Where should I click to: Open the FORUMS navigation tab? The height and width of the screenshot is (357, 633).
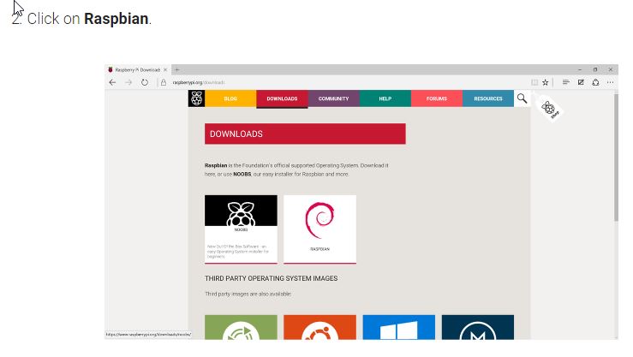(x=437, y=98)
